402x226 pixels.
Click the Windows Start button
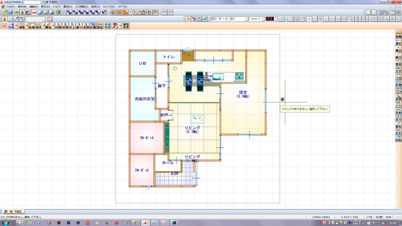click(5, 222)
